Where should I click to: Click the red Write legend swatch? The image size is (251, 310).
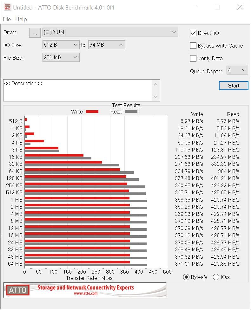pos(92,112)
